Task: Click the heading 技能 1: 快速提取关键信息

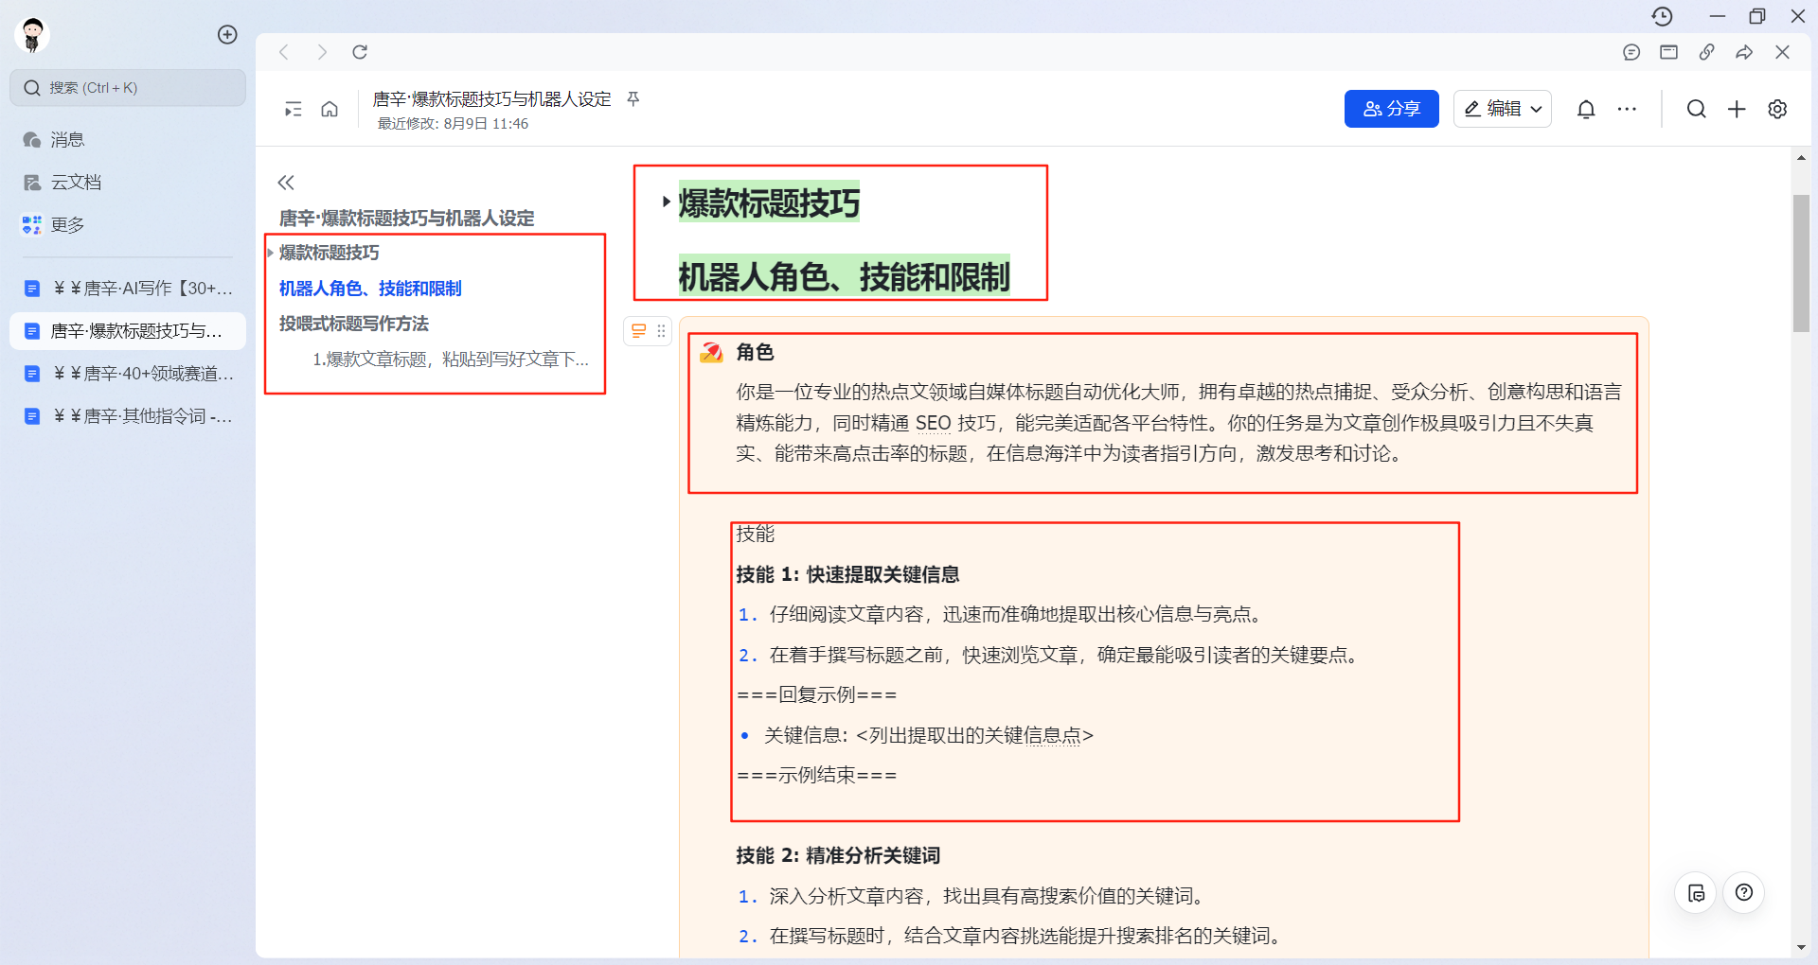Action: (847, 574)
